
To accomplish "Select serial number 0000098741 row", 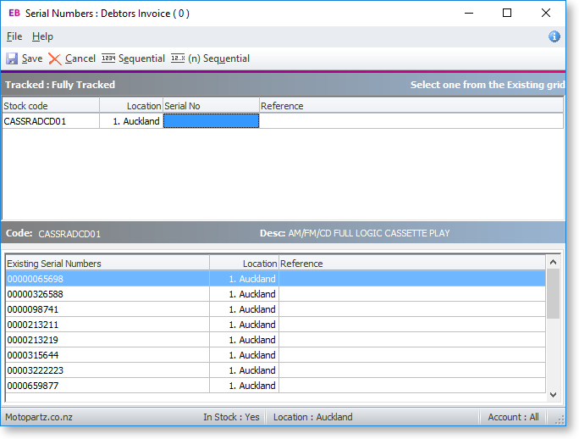I will 33,309.
